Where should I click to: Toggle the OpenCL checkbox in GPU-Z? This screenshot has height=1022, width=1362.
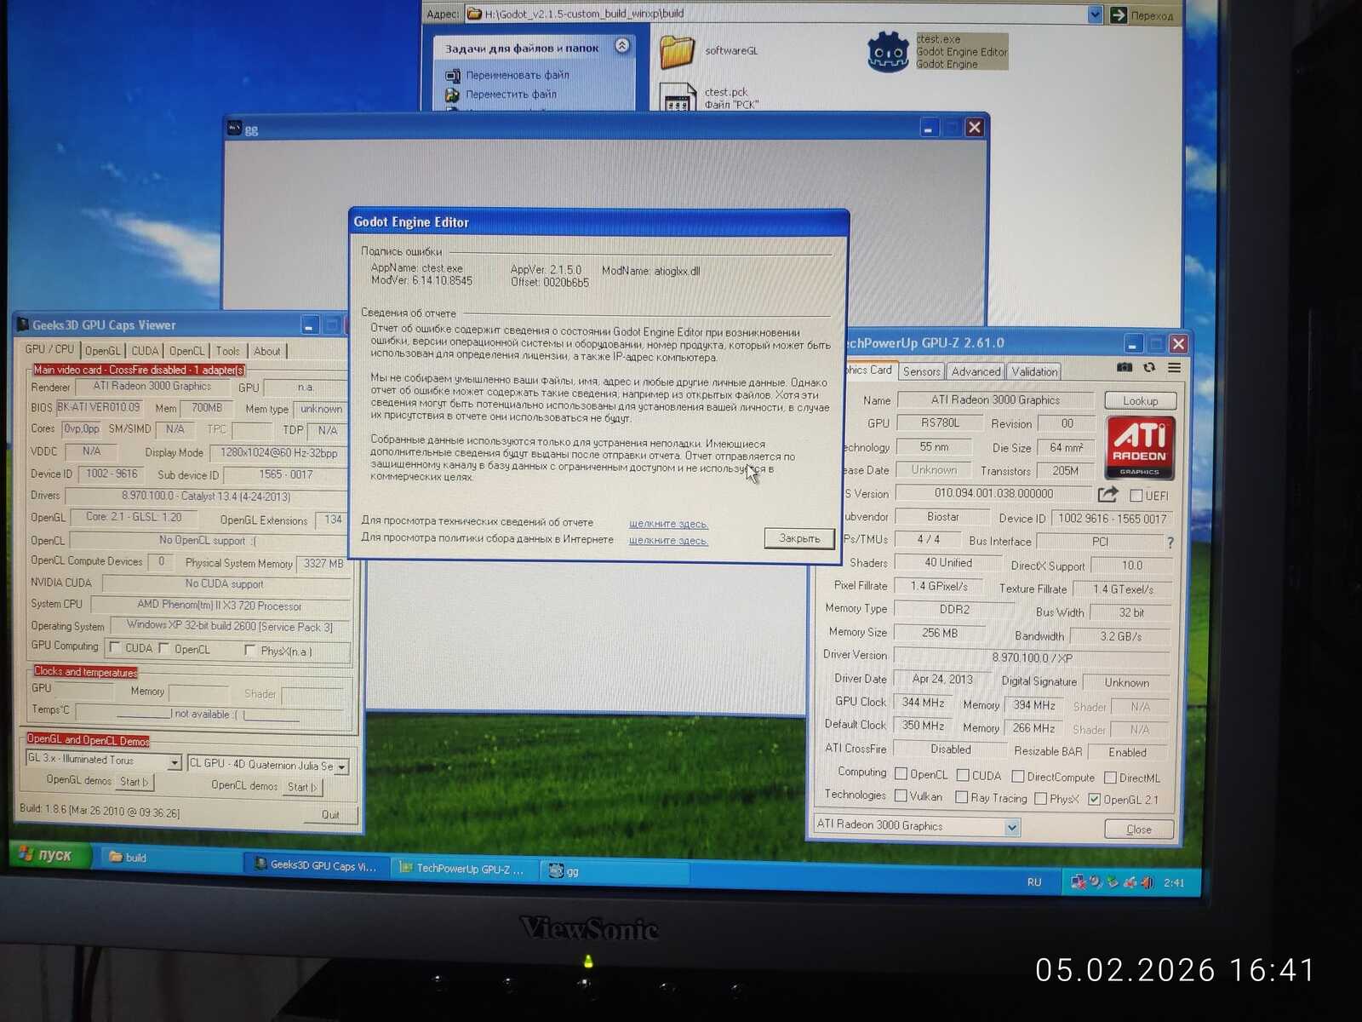[x=901, y=774]
